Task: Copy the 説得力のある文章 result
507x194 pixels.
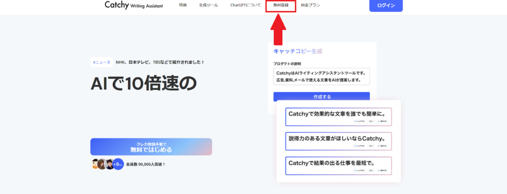Action: (371, 146)
